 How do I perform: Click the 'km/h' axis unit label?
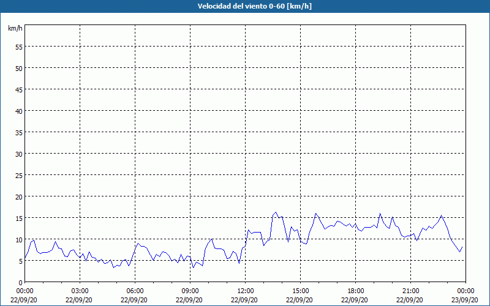pyautogui.click(x=15, y=28)
